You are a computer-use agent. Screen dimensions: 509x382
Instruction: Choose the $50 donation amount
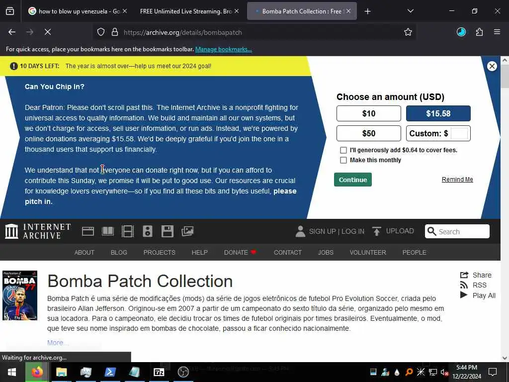click(x=369, y=133)
